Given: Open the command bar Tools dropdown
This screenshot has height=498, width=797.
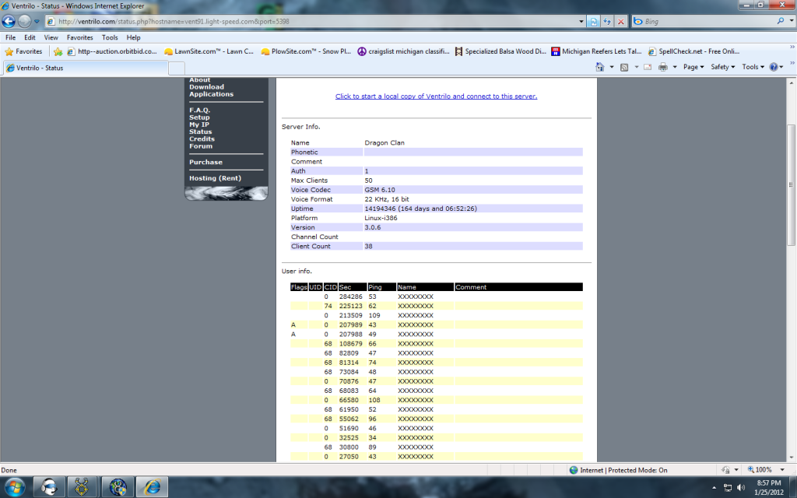Looking at the screenshot, I should (x=753, y=67).
